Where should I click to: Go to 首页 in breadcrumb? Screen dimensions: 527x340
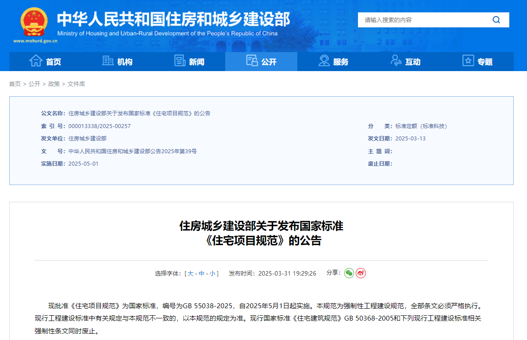[15, 84]
